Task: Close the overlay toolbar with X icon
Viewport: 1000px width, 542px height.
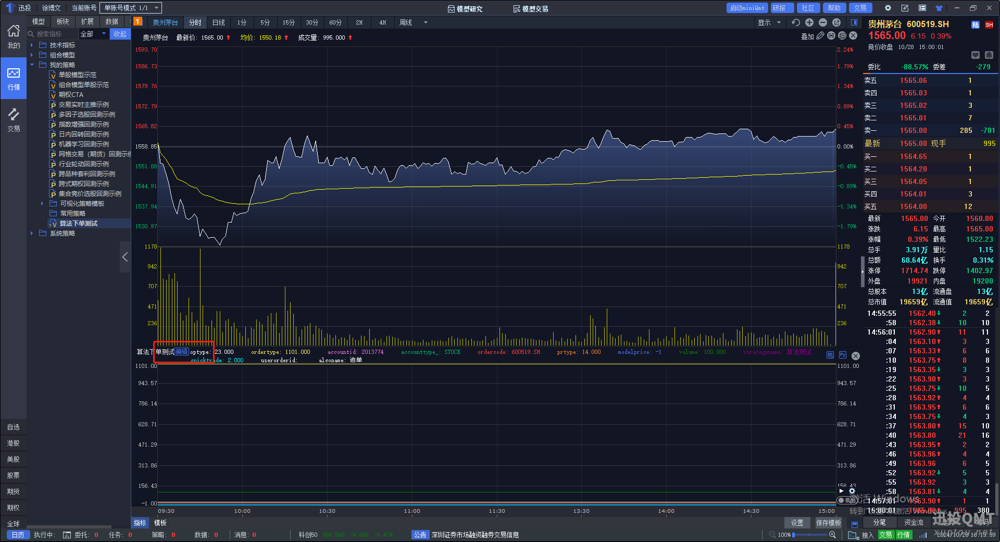Action: coord(853,36)
